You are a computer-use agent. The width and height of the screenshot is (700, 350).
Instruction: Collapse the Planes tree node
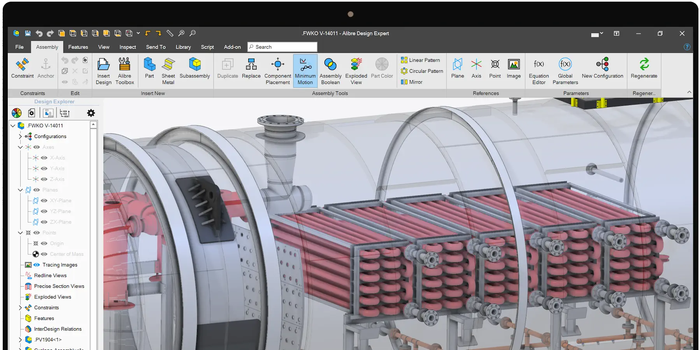point(20,190)
